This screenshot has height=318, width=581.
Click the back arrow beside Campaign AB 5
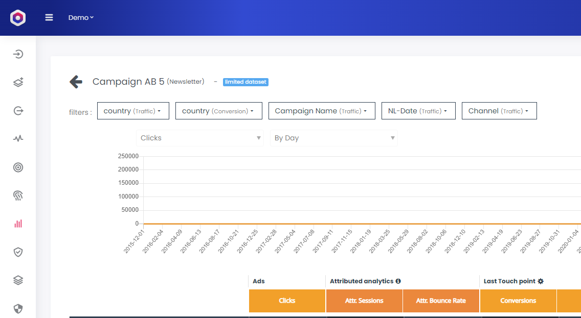pos(76,82)
